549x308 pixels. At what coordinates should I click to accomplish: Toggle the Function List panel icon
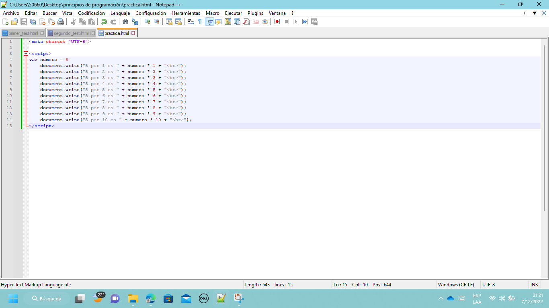coord(246,22)
